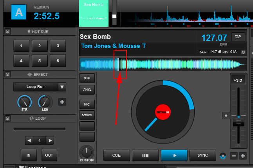The height and width of the screenshot is (168, 253).
Task: Click the +3.3 pitch value display
Action: click(239, 80)
